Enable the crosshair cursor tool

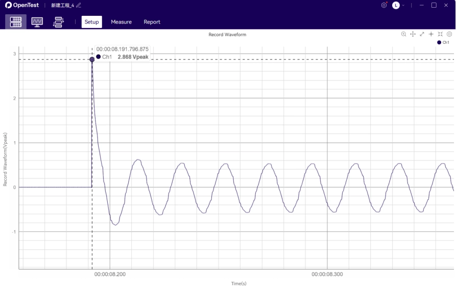coord(431,34)
